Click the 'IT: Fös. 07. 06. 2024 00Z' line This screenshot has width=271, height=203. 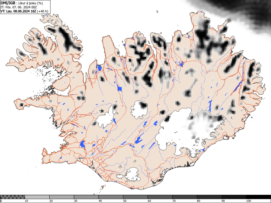coord(19,7)
